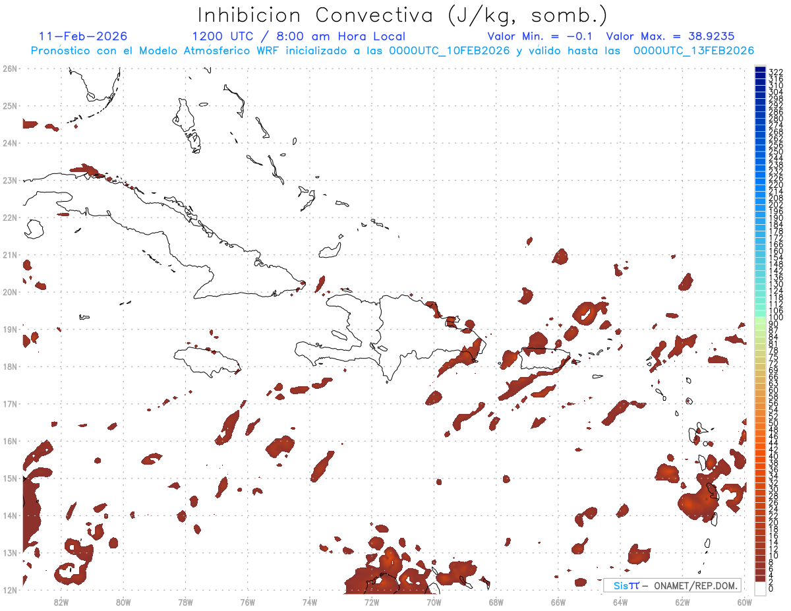Click the '100' colorbar value label
Screen dimensions: 791x611
775,317
